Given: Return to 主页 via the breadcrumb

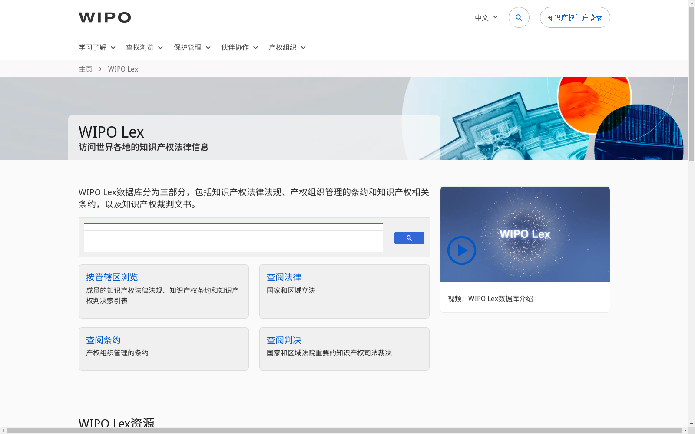Looking at the screenshot, I should [x=86, y=69].
